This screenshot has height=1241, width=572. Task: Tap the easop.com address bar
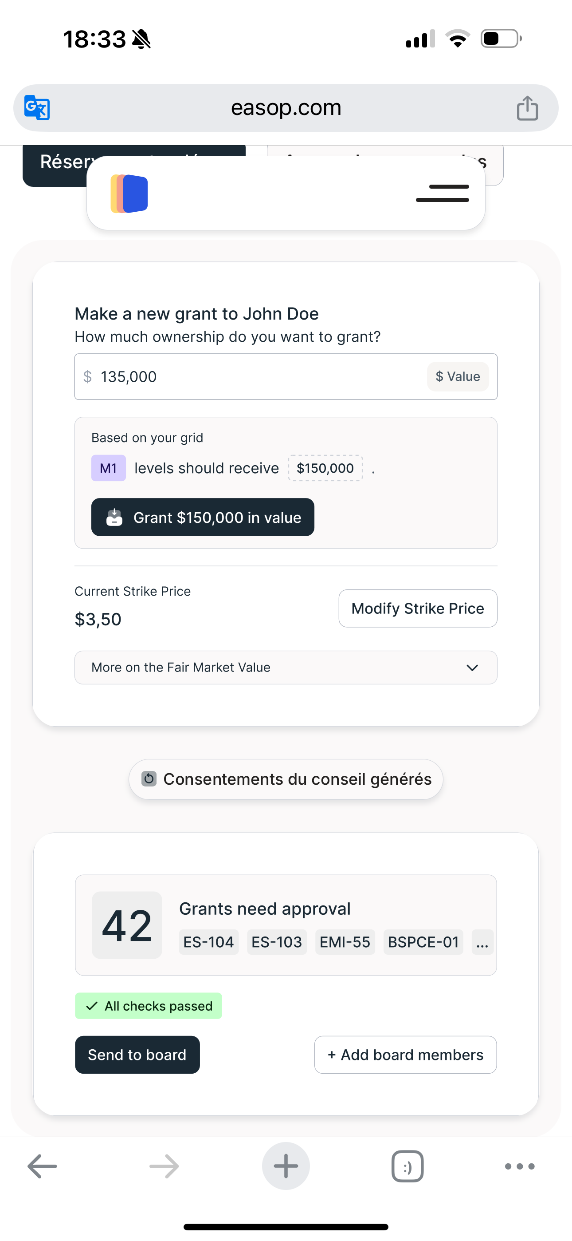point(286,108)
